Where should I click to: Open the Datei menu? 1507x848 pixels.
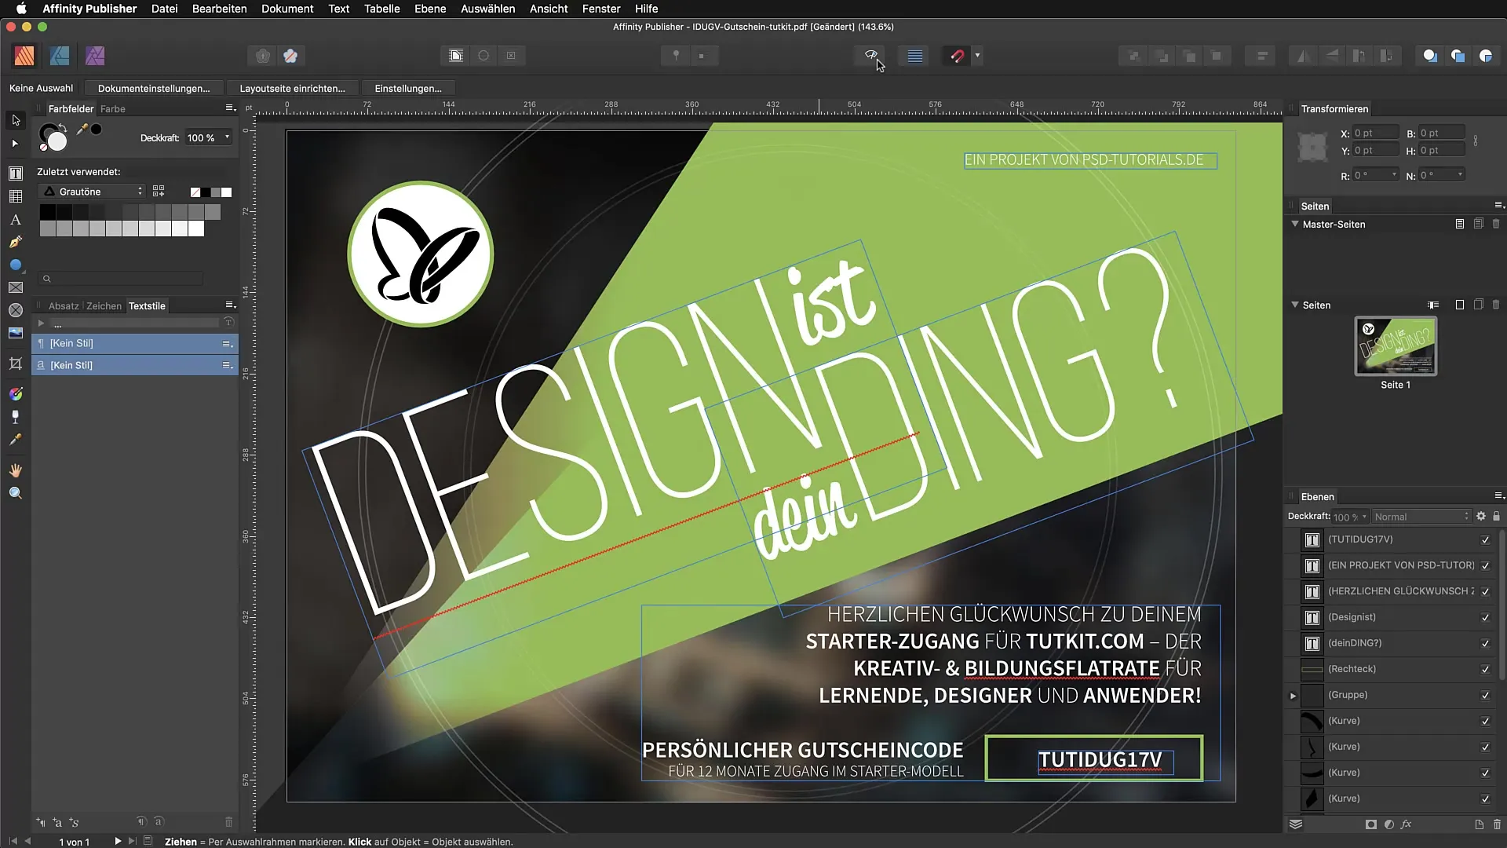coord(164,9)
